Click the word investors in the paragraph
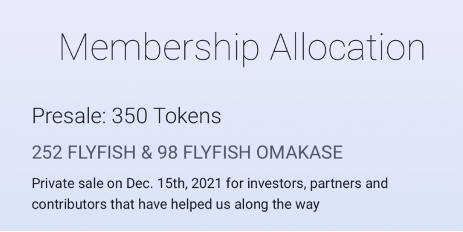This screenshot has width=463, height=232. [276, 184]
